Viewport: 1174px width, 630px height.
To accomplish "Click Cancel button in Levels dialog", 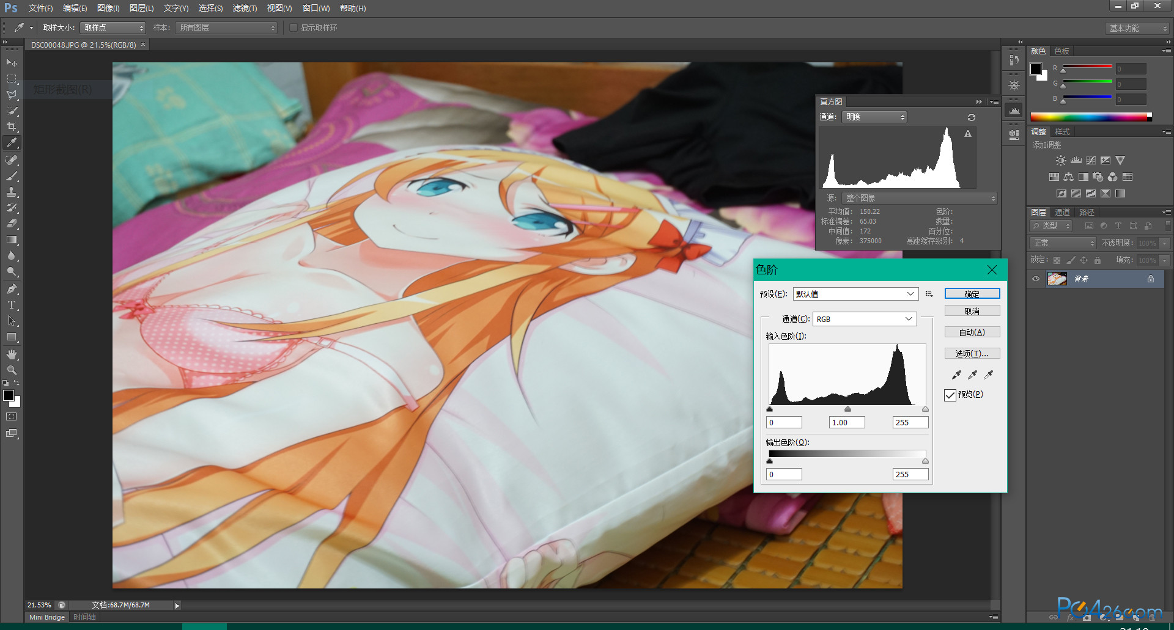I will coord(972,311).
